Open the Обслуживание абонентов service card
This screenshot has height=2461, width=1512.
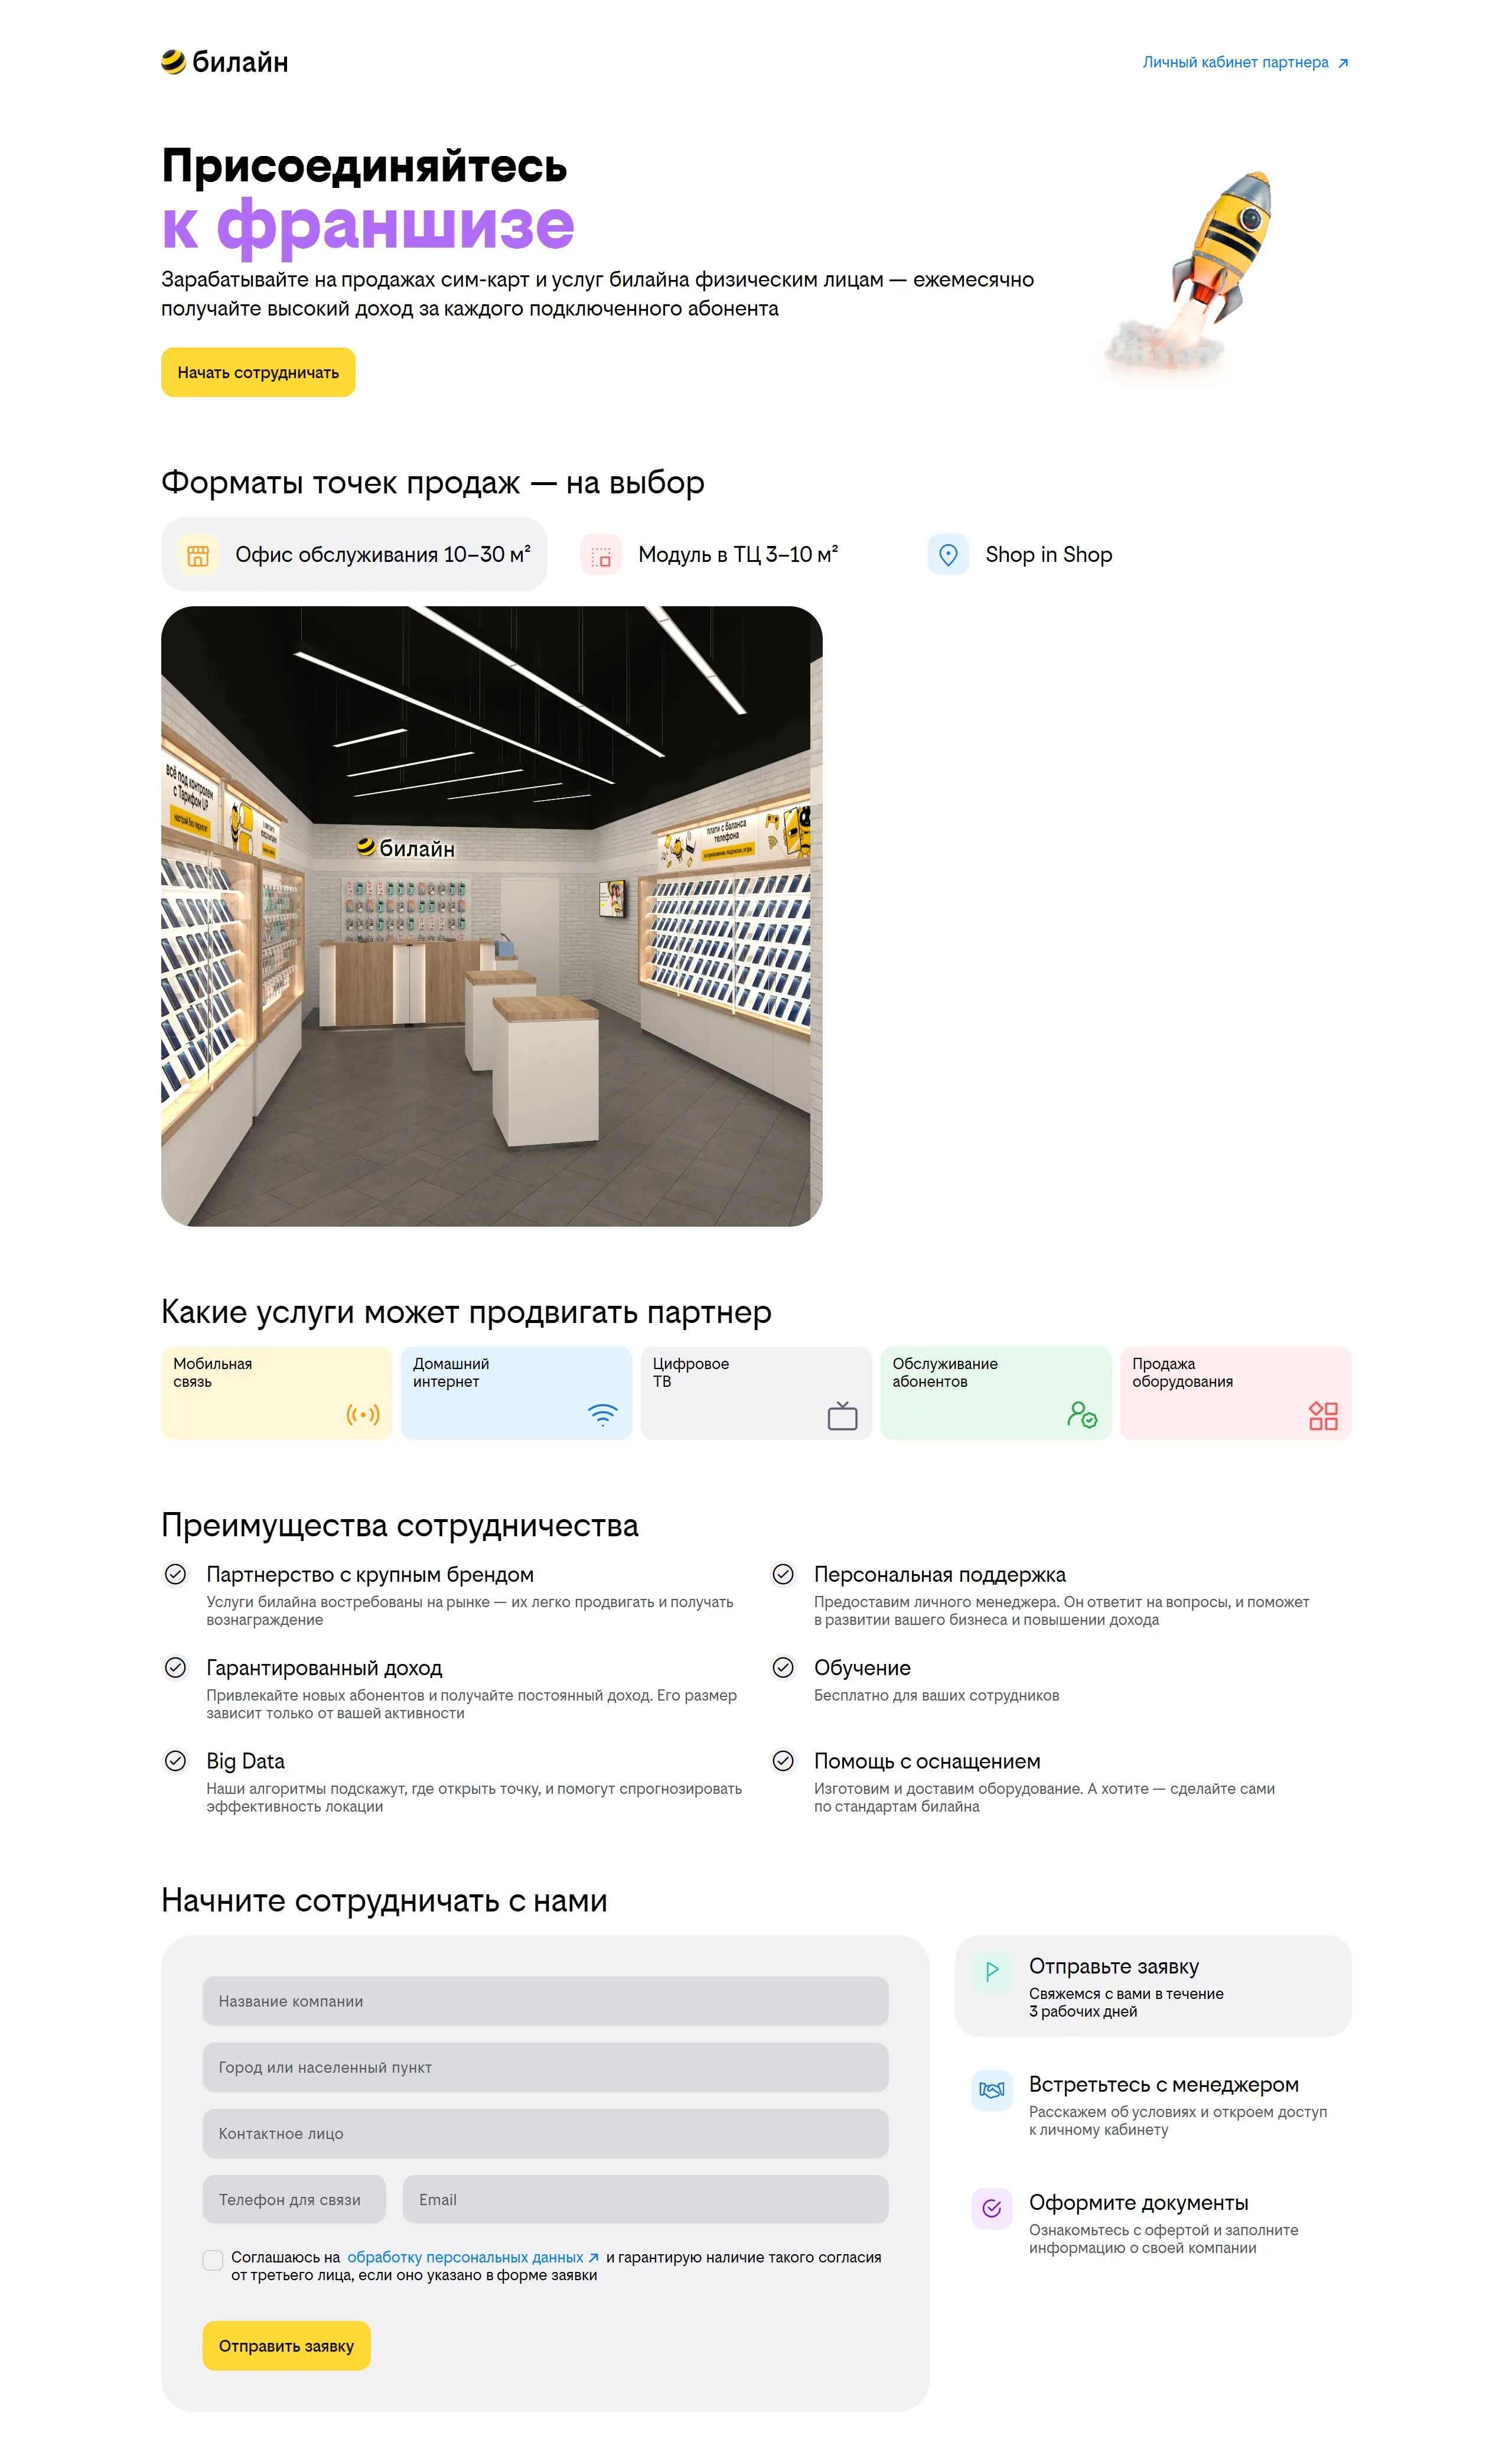point(996,1393)
